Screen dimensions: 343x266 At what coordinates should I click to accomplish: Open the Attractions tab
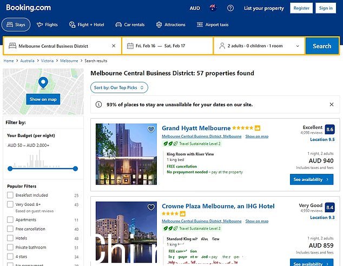point(170,24)
